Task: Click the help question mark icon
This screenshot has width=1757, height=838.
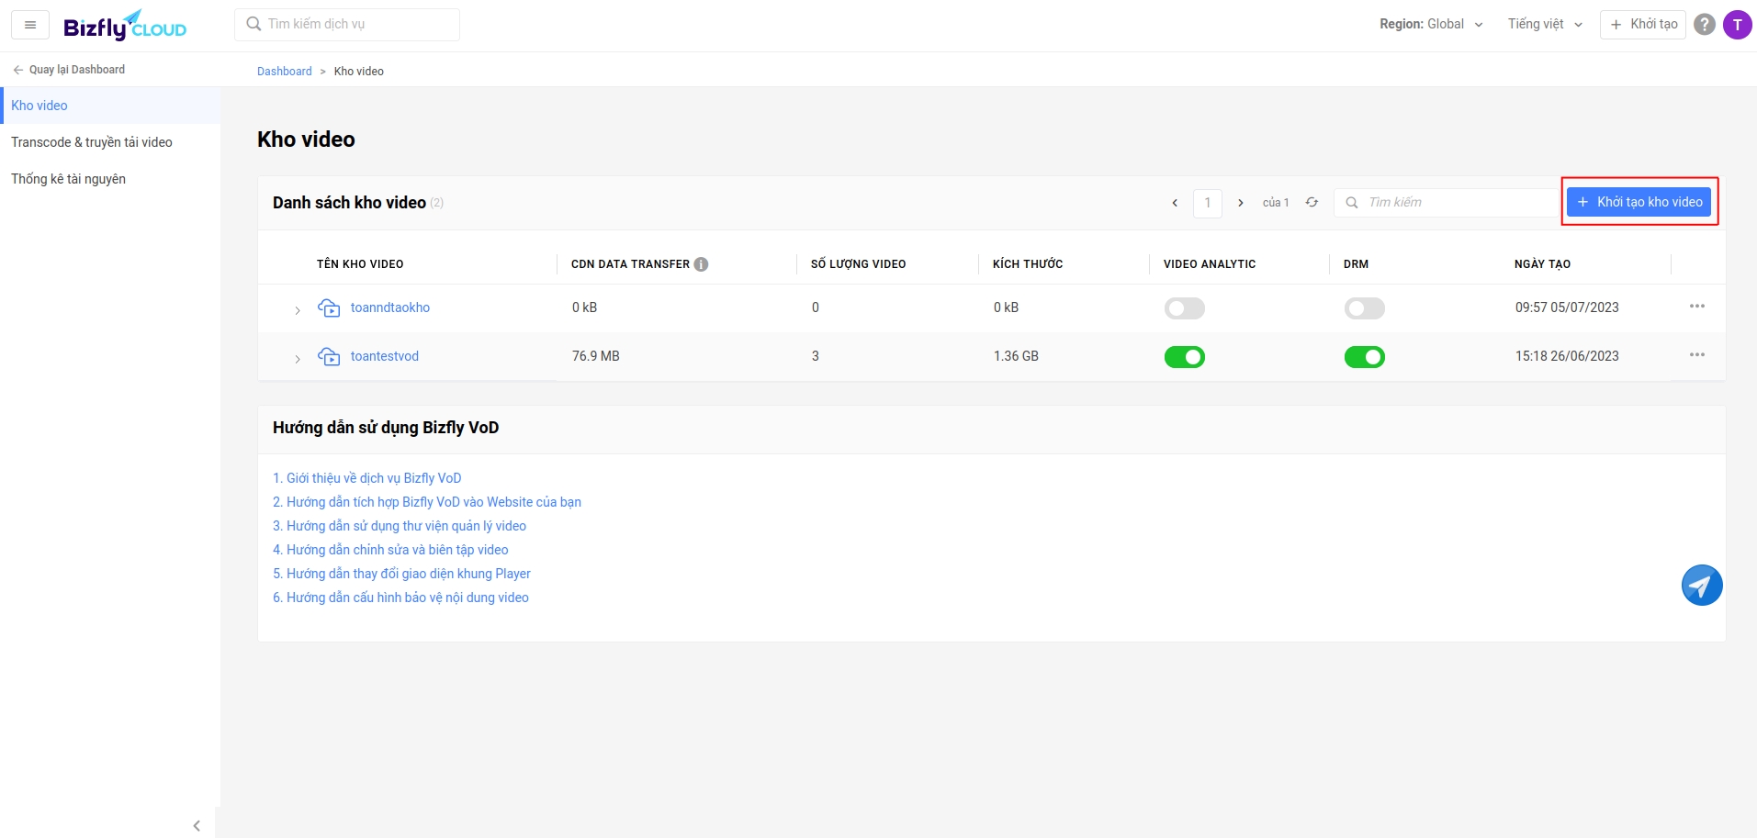Action: pyautogui.click(x=1705, y=25)
